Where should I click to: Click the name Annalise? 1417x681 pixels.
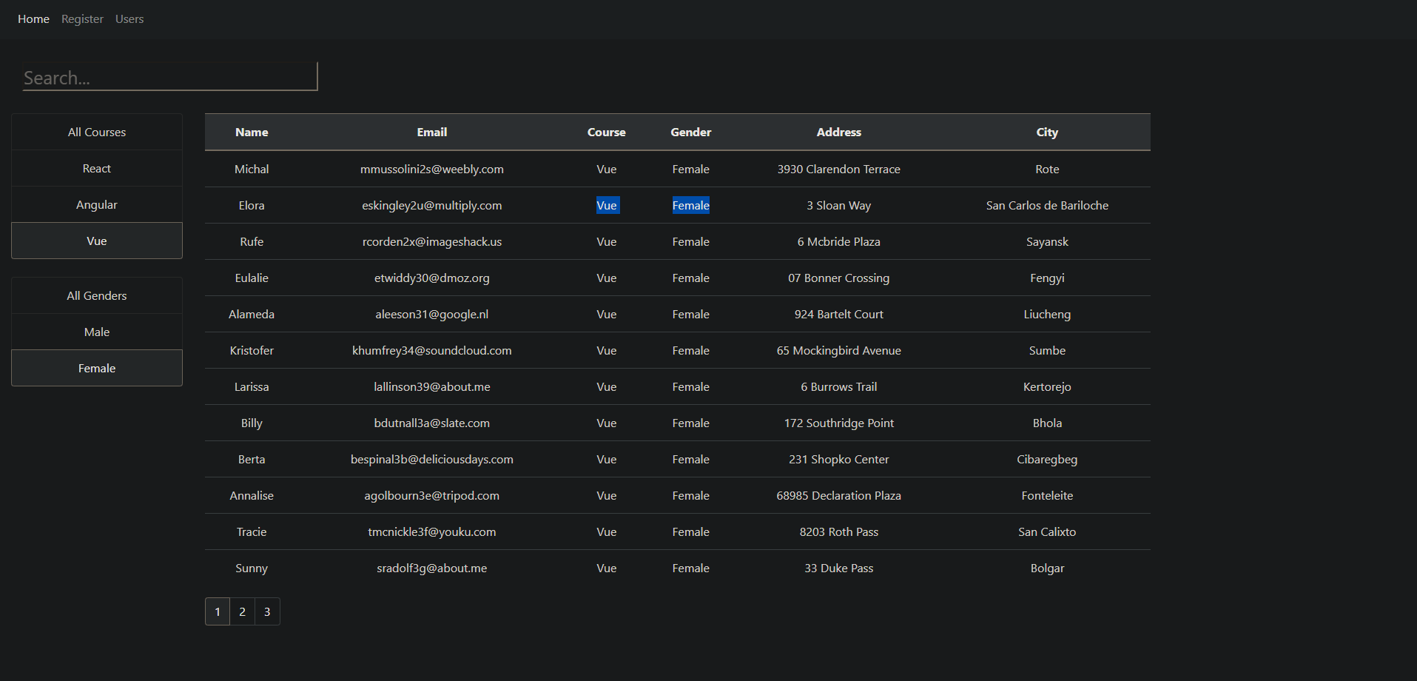252,496
